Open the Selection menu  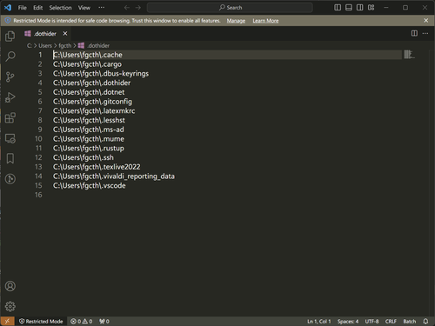[x=60, y=8]
